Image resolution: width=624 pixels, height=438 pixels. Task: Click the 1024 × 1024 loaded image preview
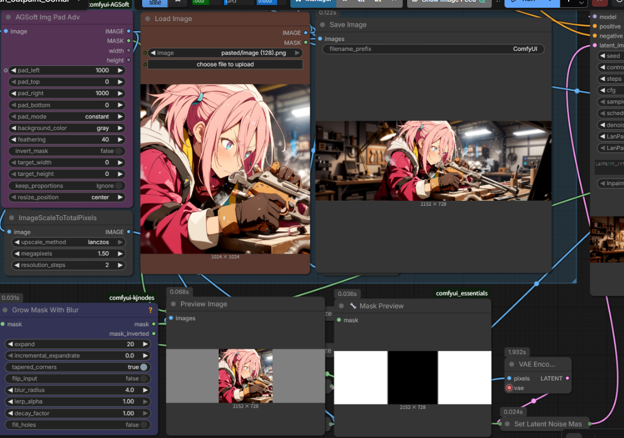pos(225,169)
